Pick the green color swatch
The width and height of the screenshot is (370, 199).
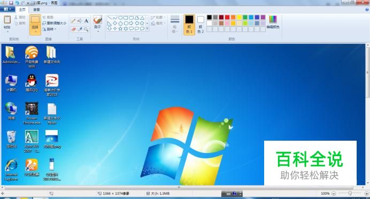point(245,17)
